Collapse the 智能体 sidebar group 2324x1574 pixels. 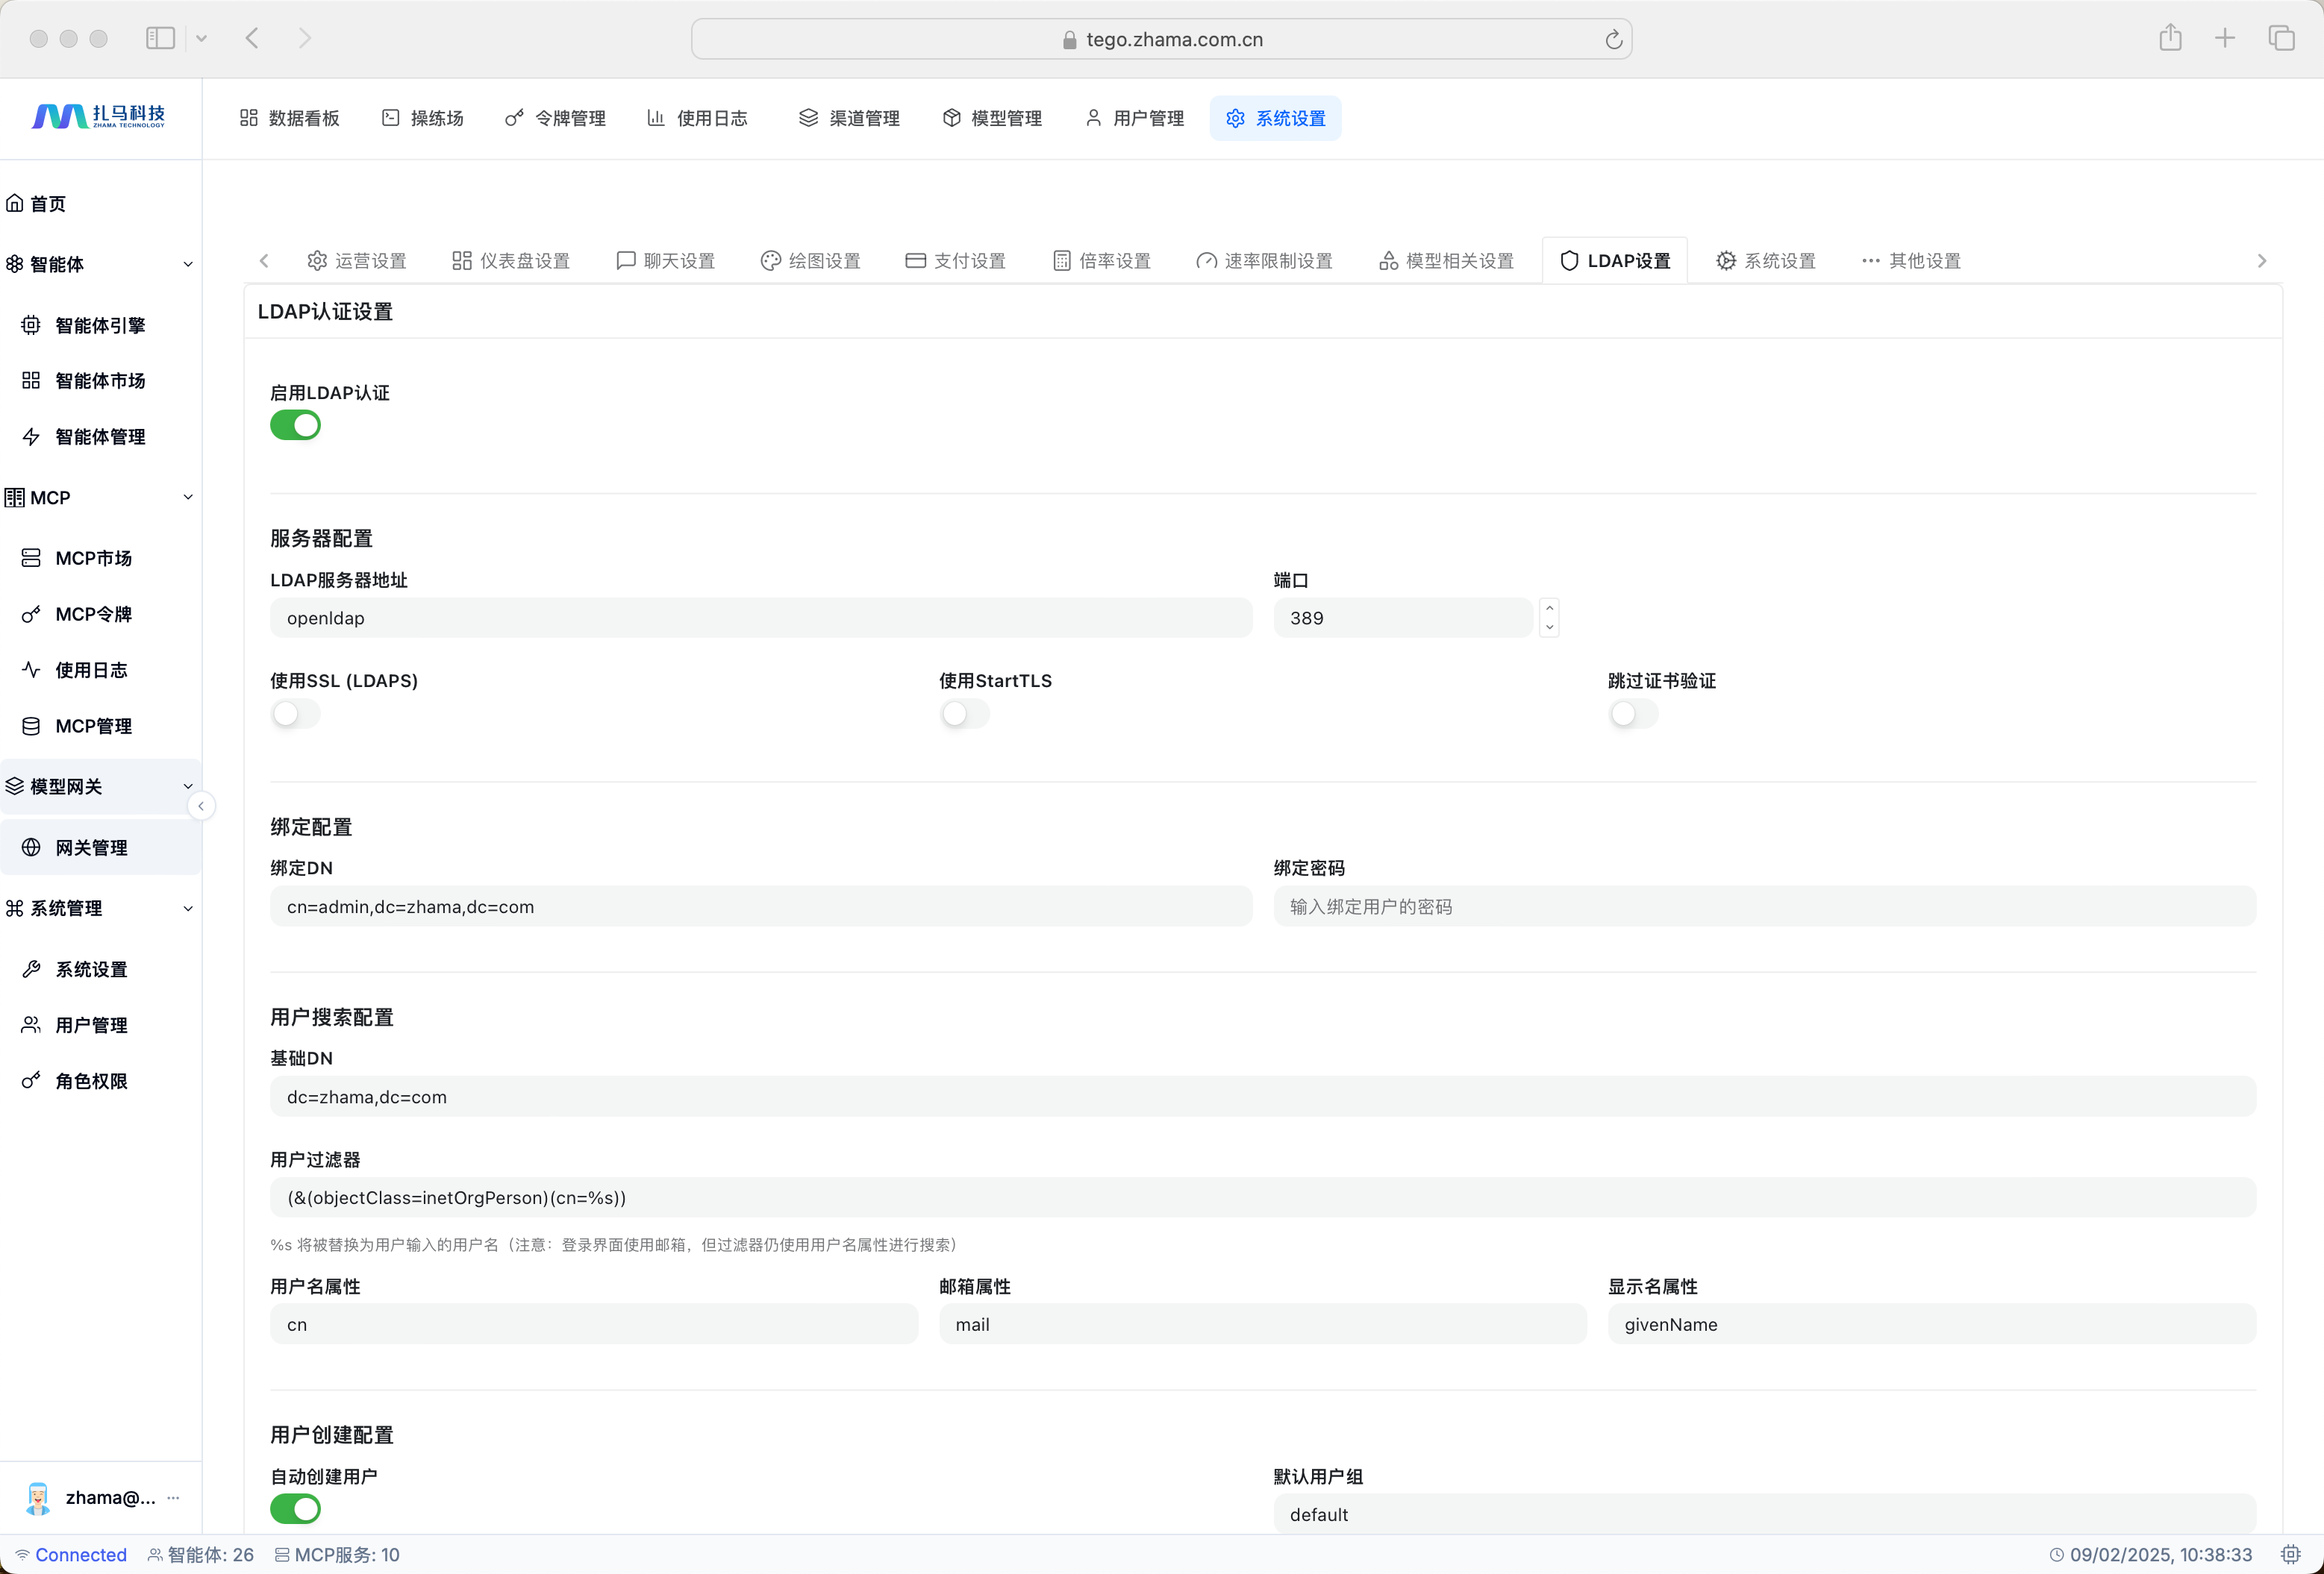click(188, 265)
